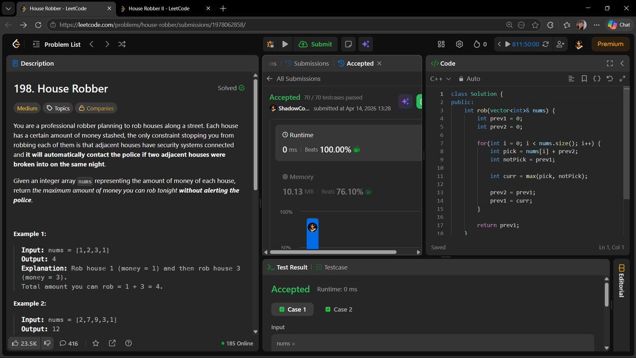This screenshot has height=358, width=636.
Task: Open the Editorial side panel
Action: [x=621, y=282]
